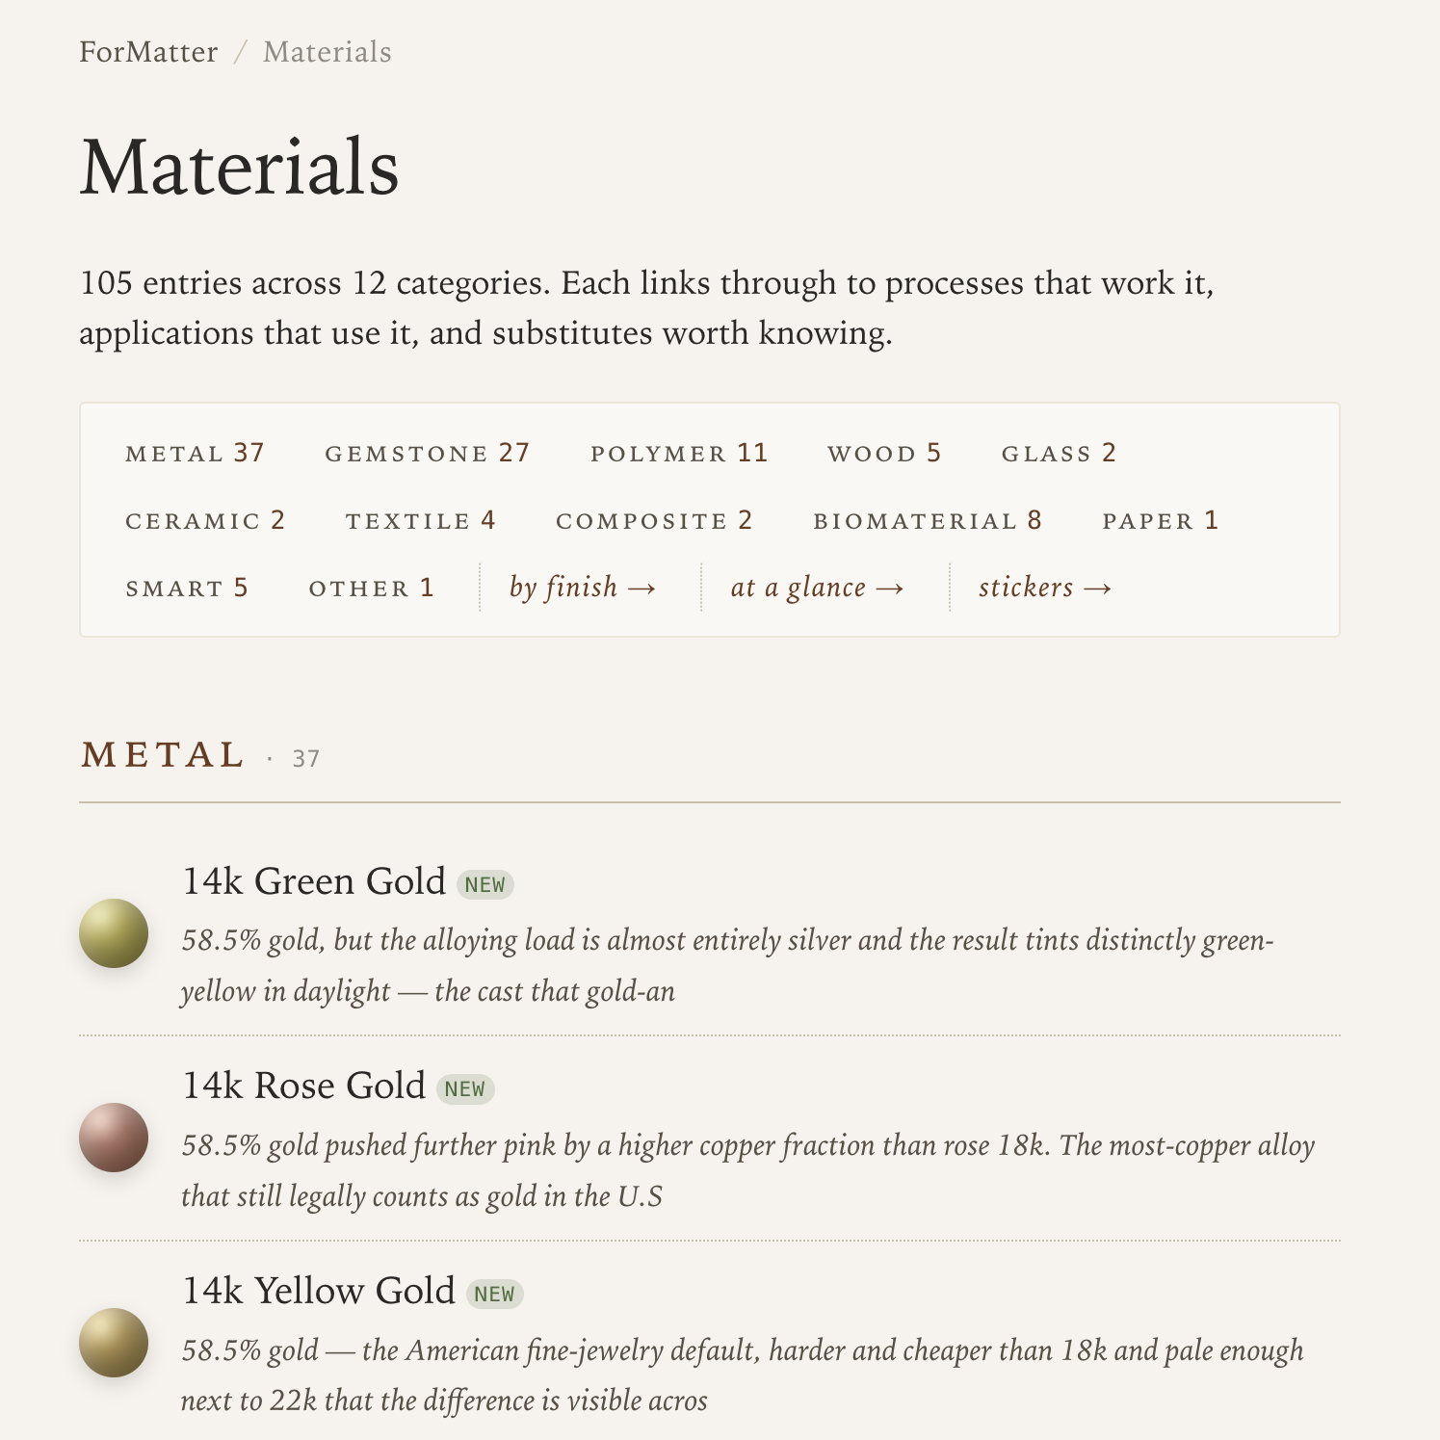Open the BIOMATERIAL category filter
Screen dimensions: 1440x1440
click(x=929, y=520)
